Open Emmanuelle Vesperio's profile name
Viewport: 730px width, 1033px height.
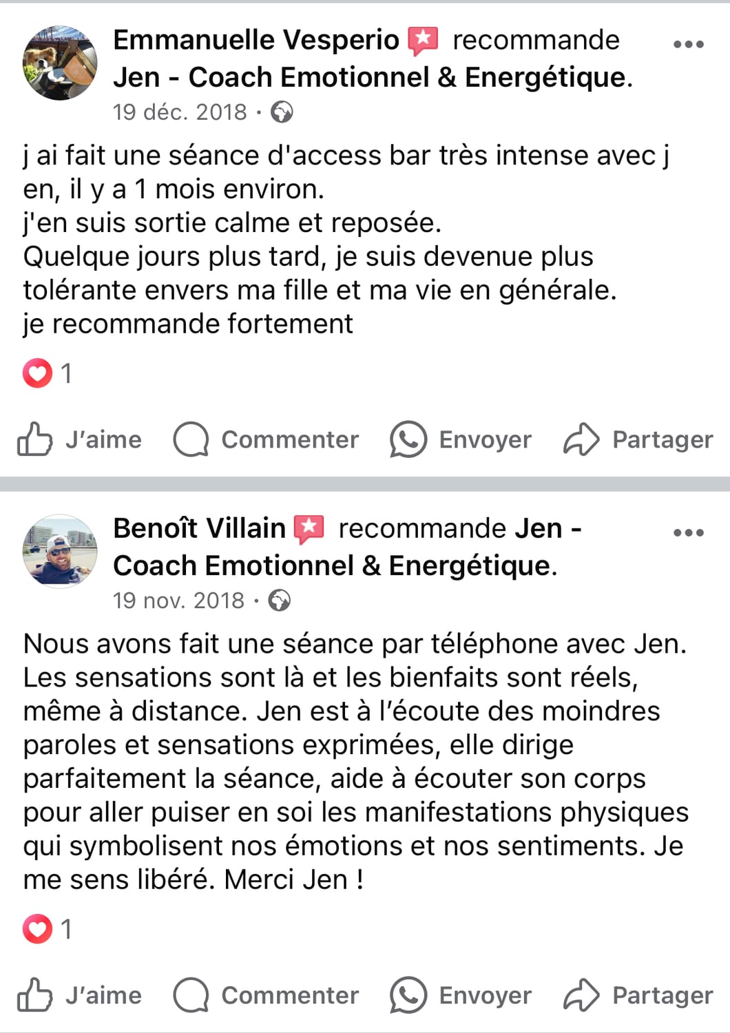[256, 40]
